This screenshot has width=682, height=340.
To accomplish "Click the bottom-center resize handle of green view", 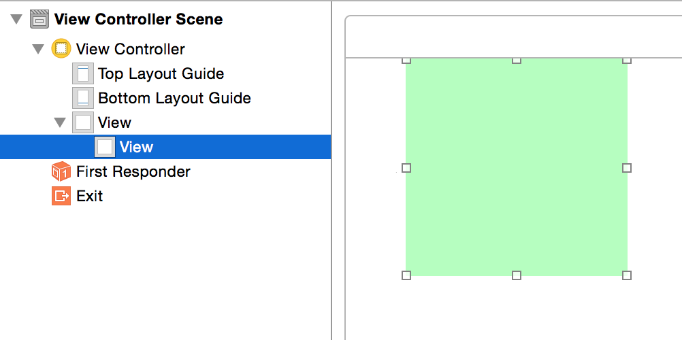I will click(x=517, y=275).
